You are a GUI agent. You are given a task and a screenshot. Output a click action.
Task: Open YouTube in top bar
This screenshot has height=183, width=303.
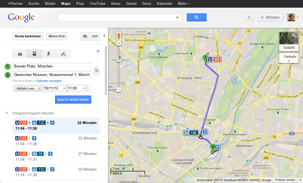[98, 3]
